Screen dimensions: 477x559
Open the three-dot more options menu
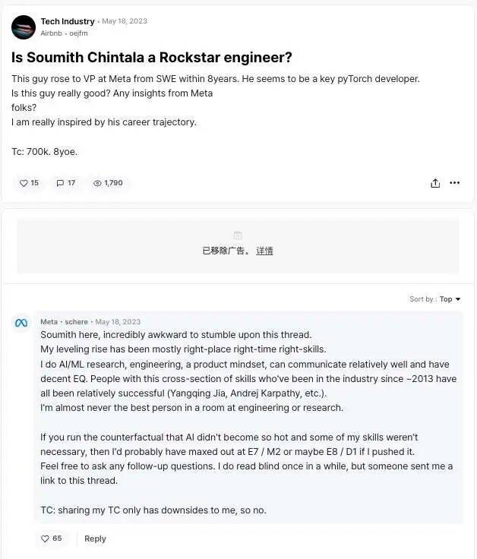[454, 183]
